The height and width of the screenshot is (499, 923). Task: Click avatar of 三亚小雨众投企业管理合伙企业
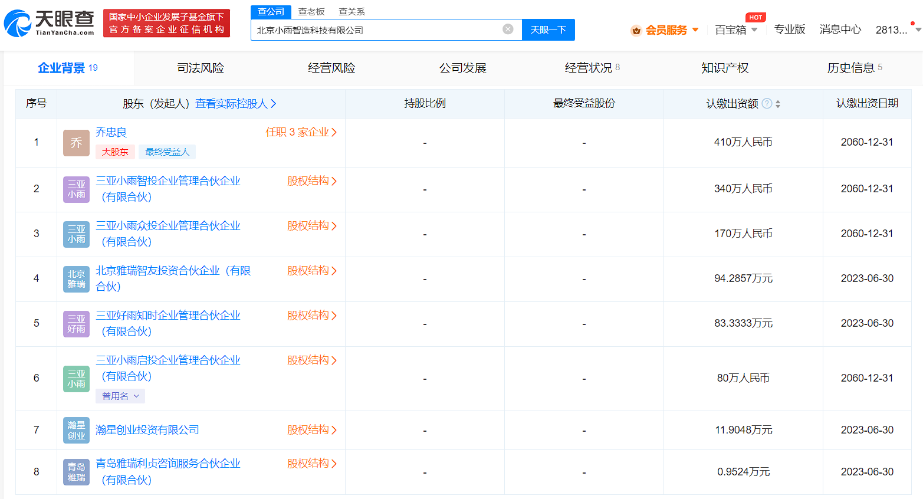point(76,234)
